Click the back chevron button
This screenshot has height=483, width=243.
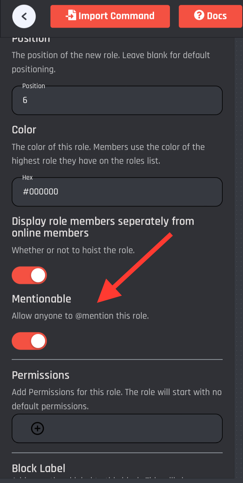pos(24,16)
